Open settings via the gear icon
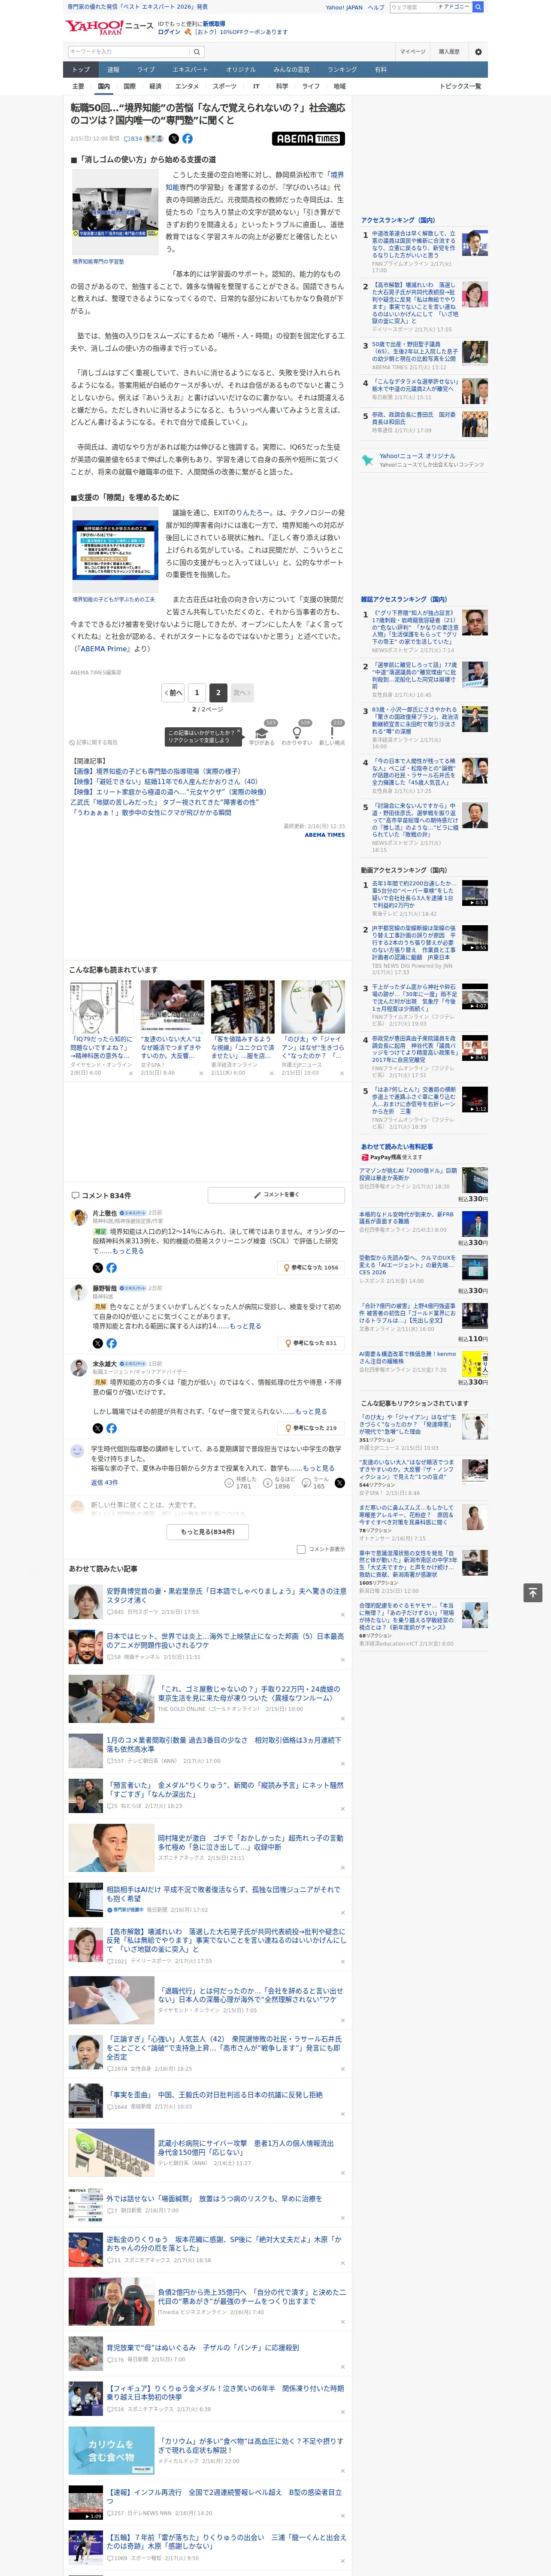 (x=478, y=52)
